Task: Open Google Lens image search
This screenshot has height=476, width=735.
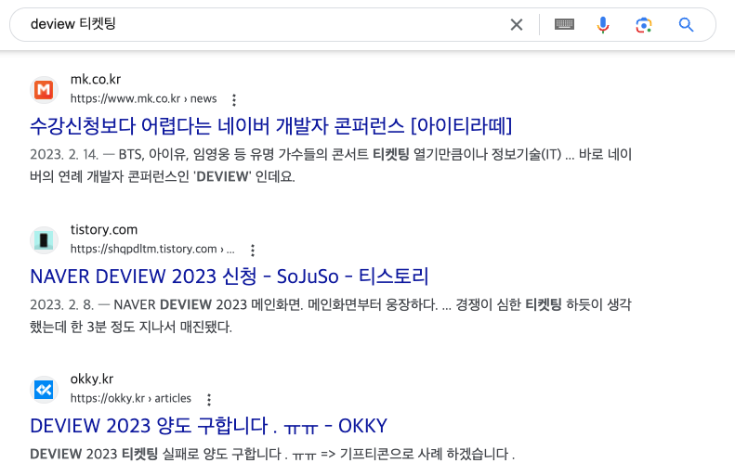Action: pos(644,24)
